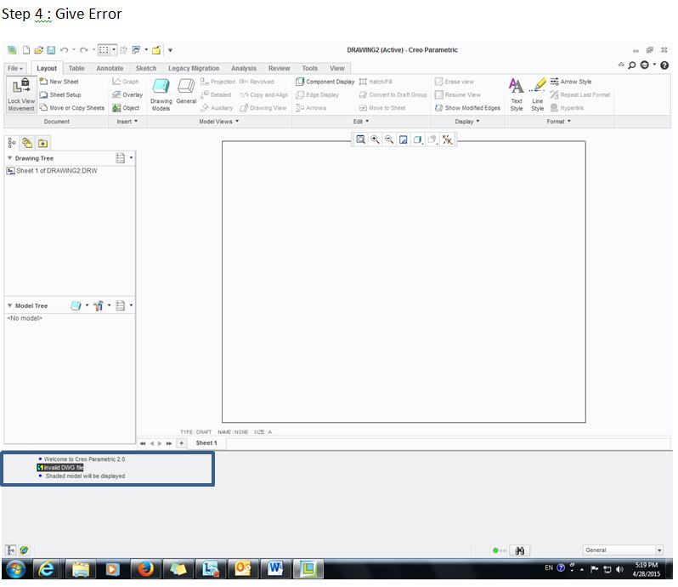Go to the Review tab
Viewport: 678px width, 587px height.
pos(279,68)
